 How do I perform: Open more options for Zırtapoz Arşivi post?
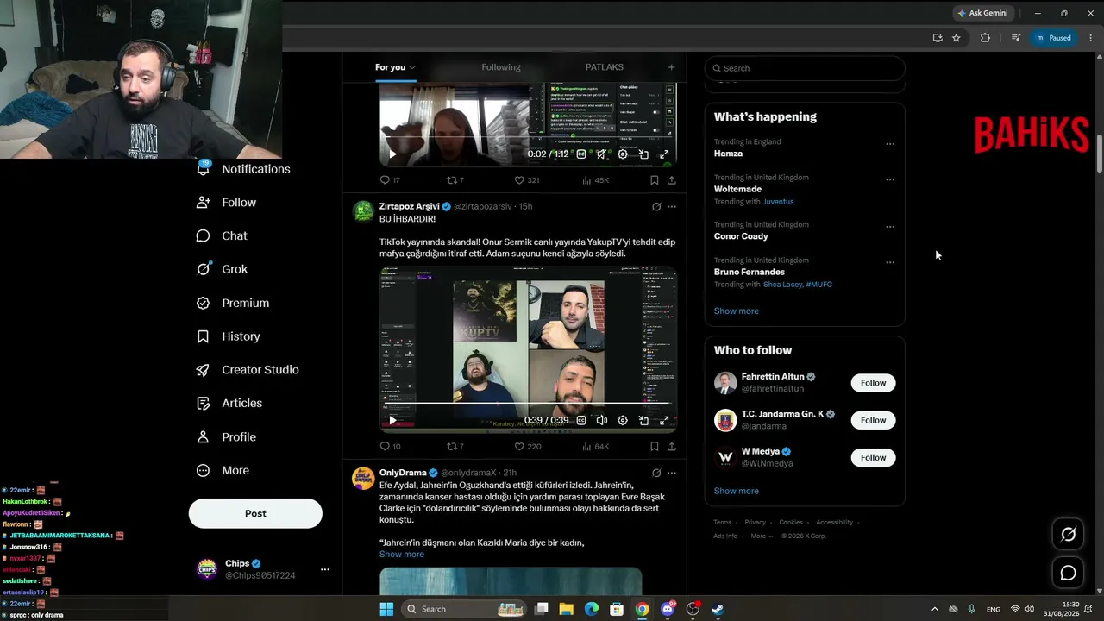pyautogui.click(x=672, y=207)
